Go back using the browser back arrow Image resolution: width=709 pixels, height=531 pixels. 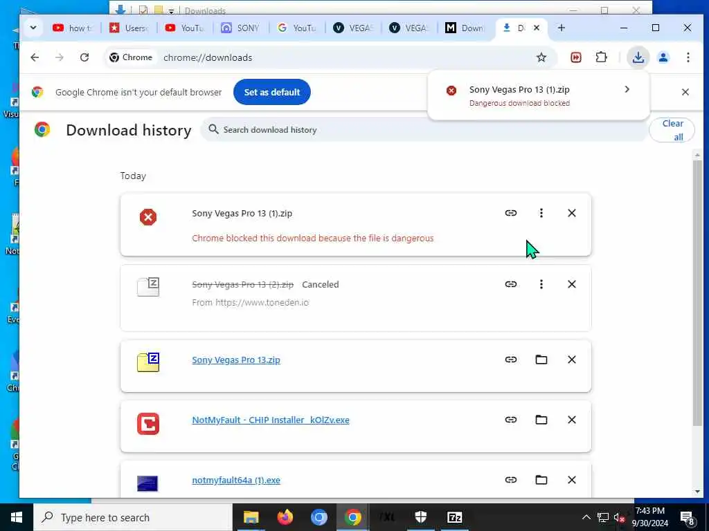tap(35, 57)
